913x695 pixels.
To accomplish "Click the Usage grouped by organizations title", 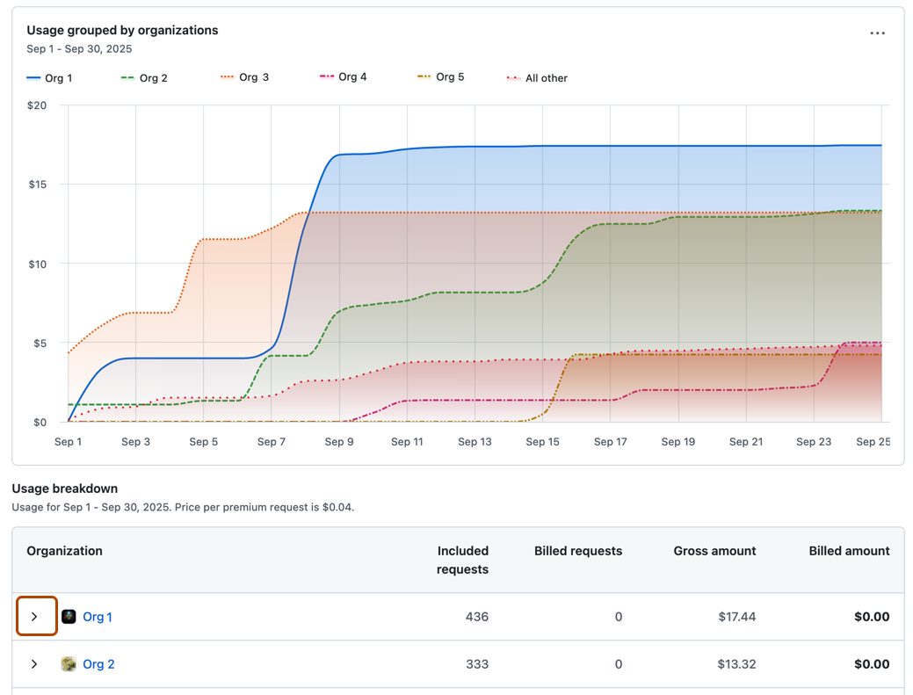I will [121, 30].
